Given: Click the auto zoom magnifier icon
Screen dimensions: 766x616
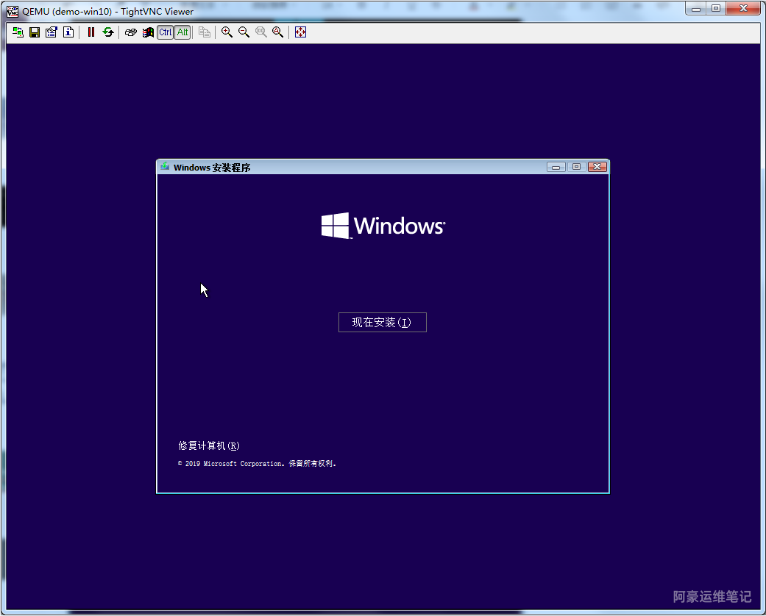Looking at the screenshot, I should pos(278,32).
